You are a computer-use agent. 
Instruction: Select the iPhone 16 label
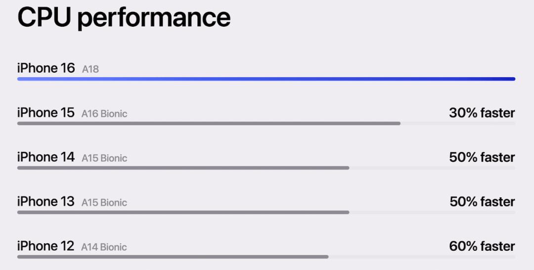[x=46, y=68]
